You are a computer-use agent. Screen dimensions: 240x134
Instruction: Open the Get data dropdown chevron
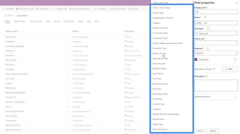pyautogui.click(x=50, y=9)
